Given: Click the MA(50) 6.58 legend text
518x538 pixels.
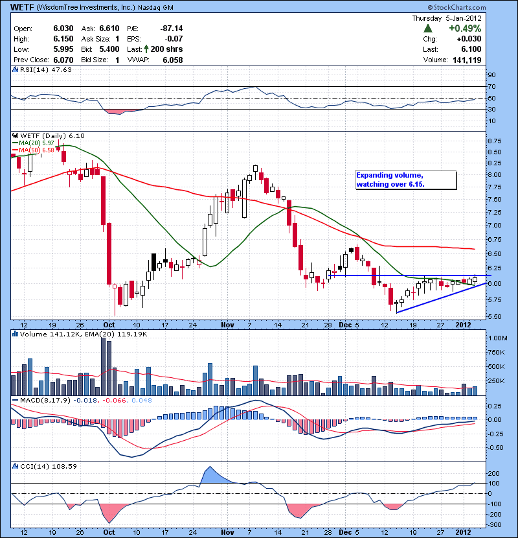Looking at the screenshot, I should coord(36,150).
